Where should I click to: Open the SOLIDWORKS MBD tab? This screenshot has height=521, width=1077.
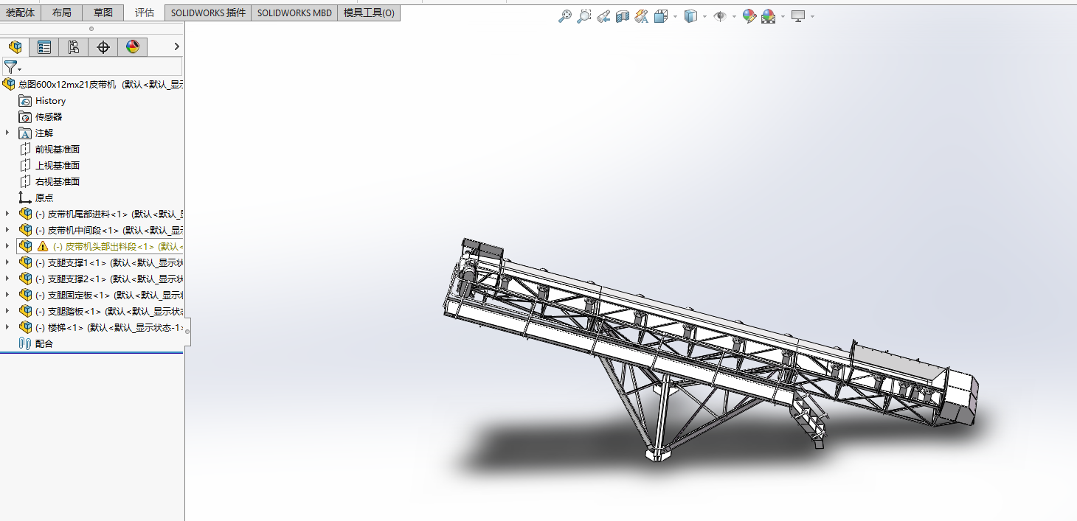[x=294, y=13]
